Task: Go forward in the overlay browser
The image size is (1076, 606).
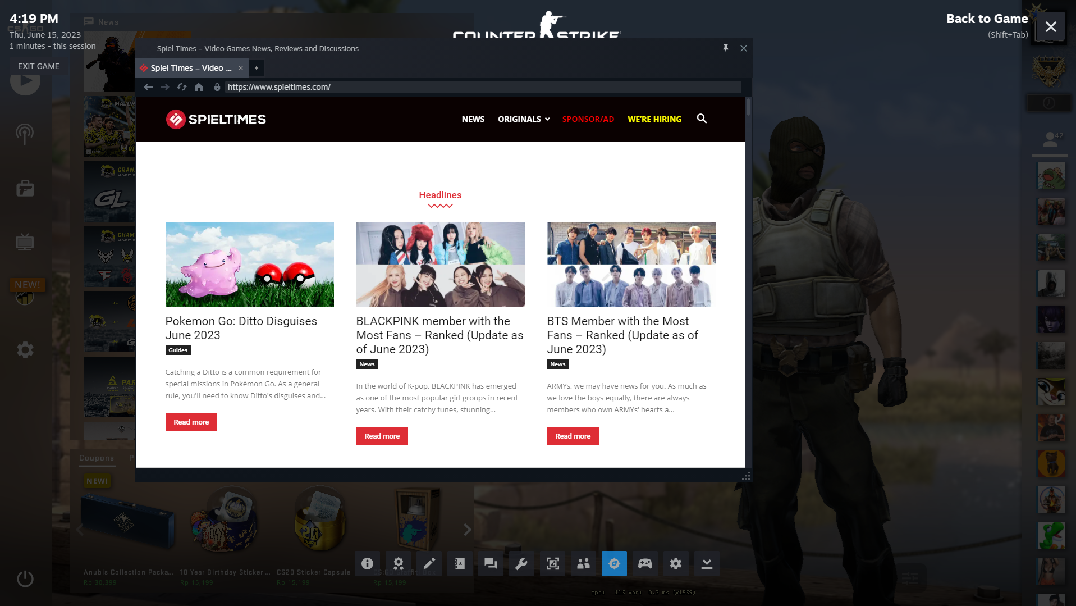Action: coord(165,87)
